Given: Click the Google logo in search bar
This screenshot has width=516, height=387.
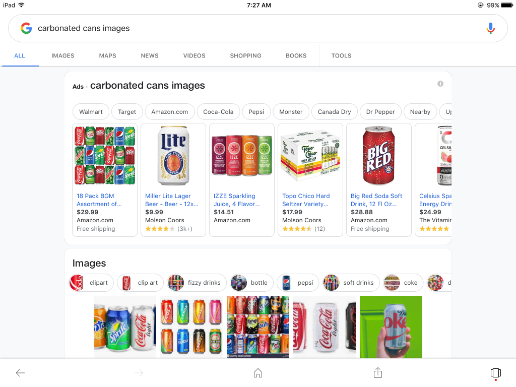Looking at the screenshot, I should tap(26, 29).
